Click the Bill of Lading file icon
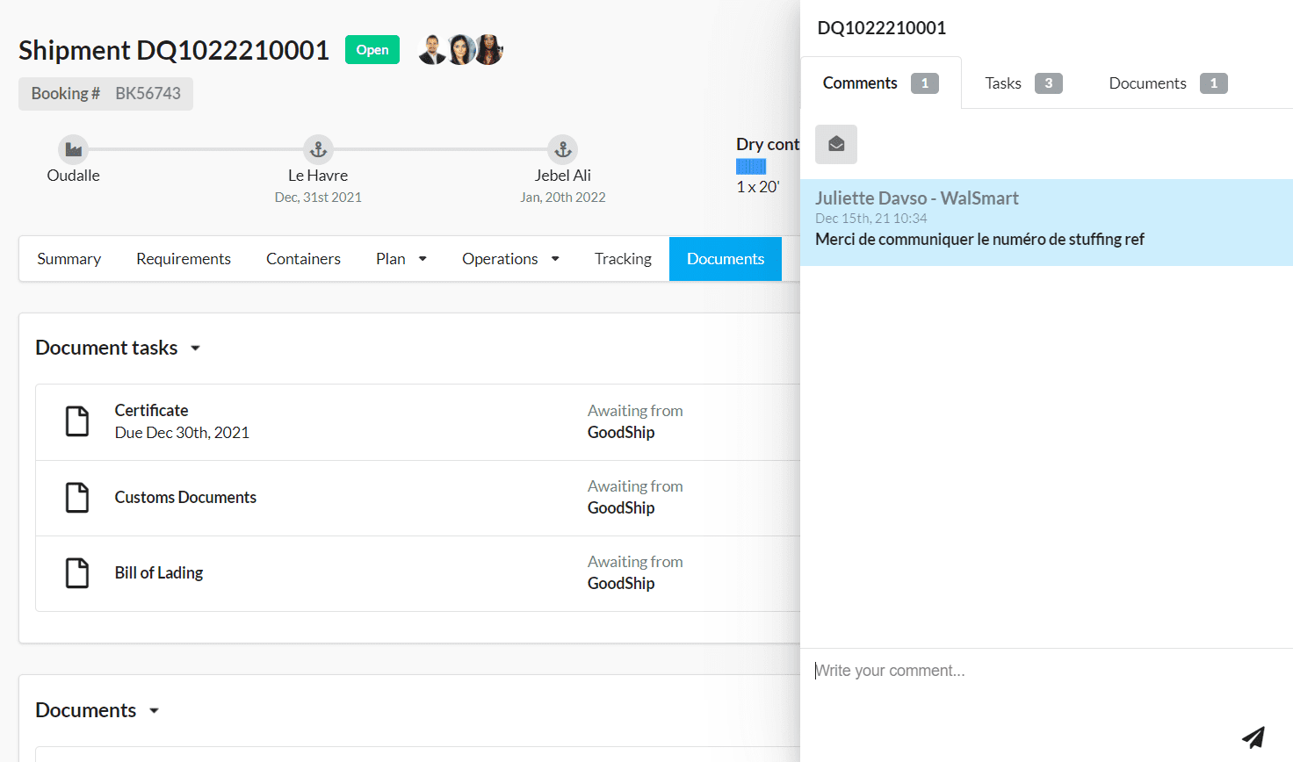 (x=77, y=573)
